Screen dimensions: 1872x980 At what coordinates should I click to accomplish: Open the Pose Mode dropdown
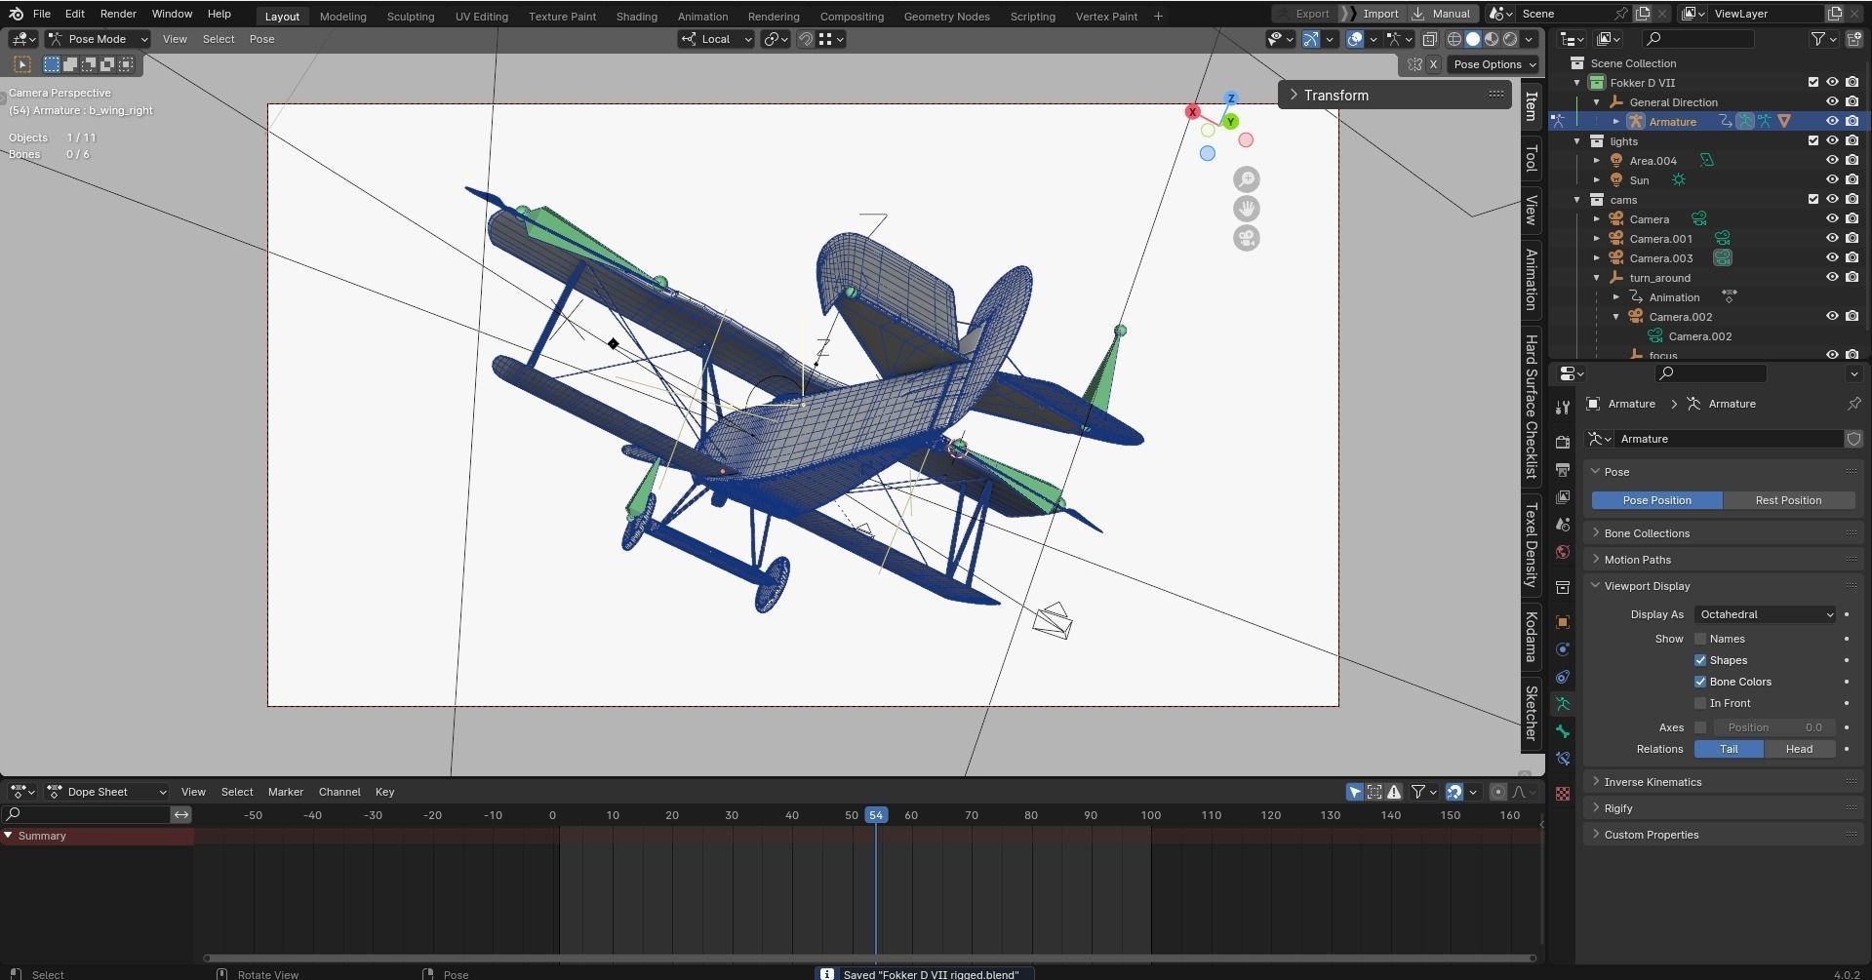click(98, 39)
